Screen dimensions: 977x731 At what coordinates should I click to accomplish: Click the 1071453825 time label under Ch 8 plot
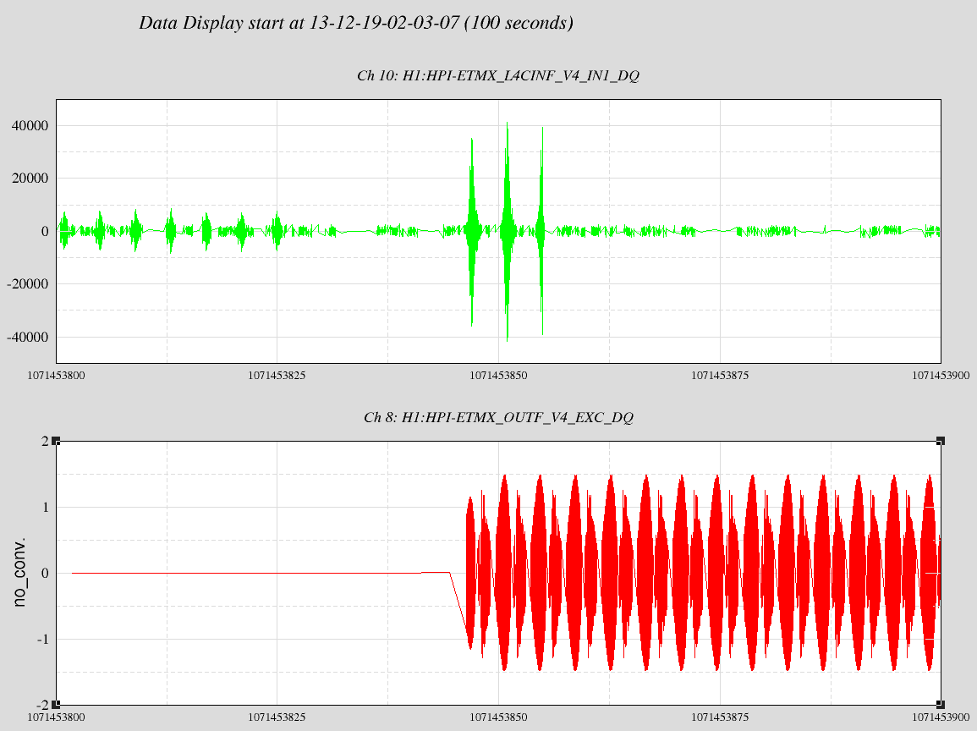(277, 717)
